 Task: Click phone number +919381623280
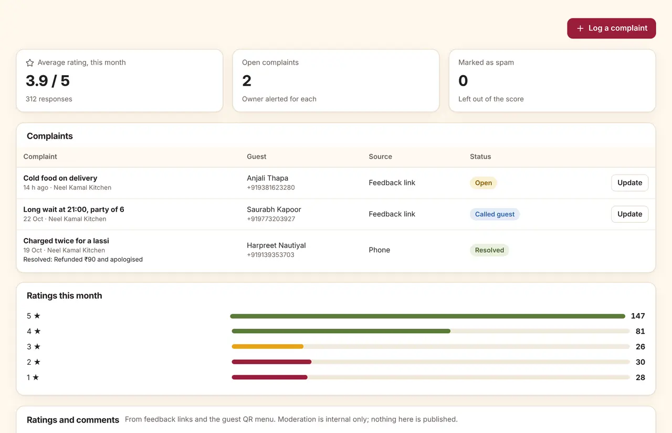tap(271, 188)
